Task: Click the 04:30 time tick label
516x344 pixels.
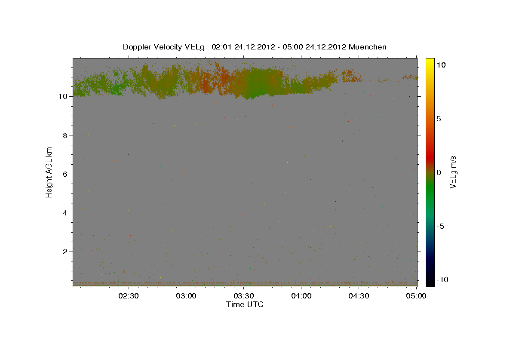Action: click(x=359, y=296)
